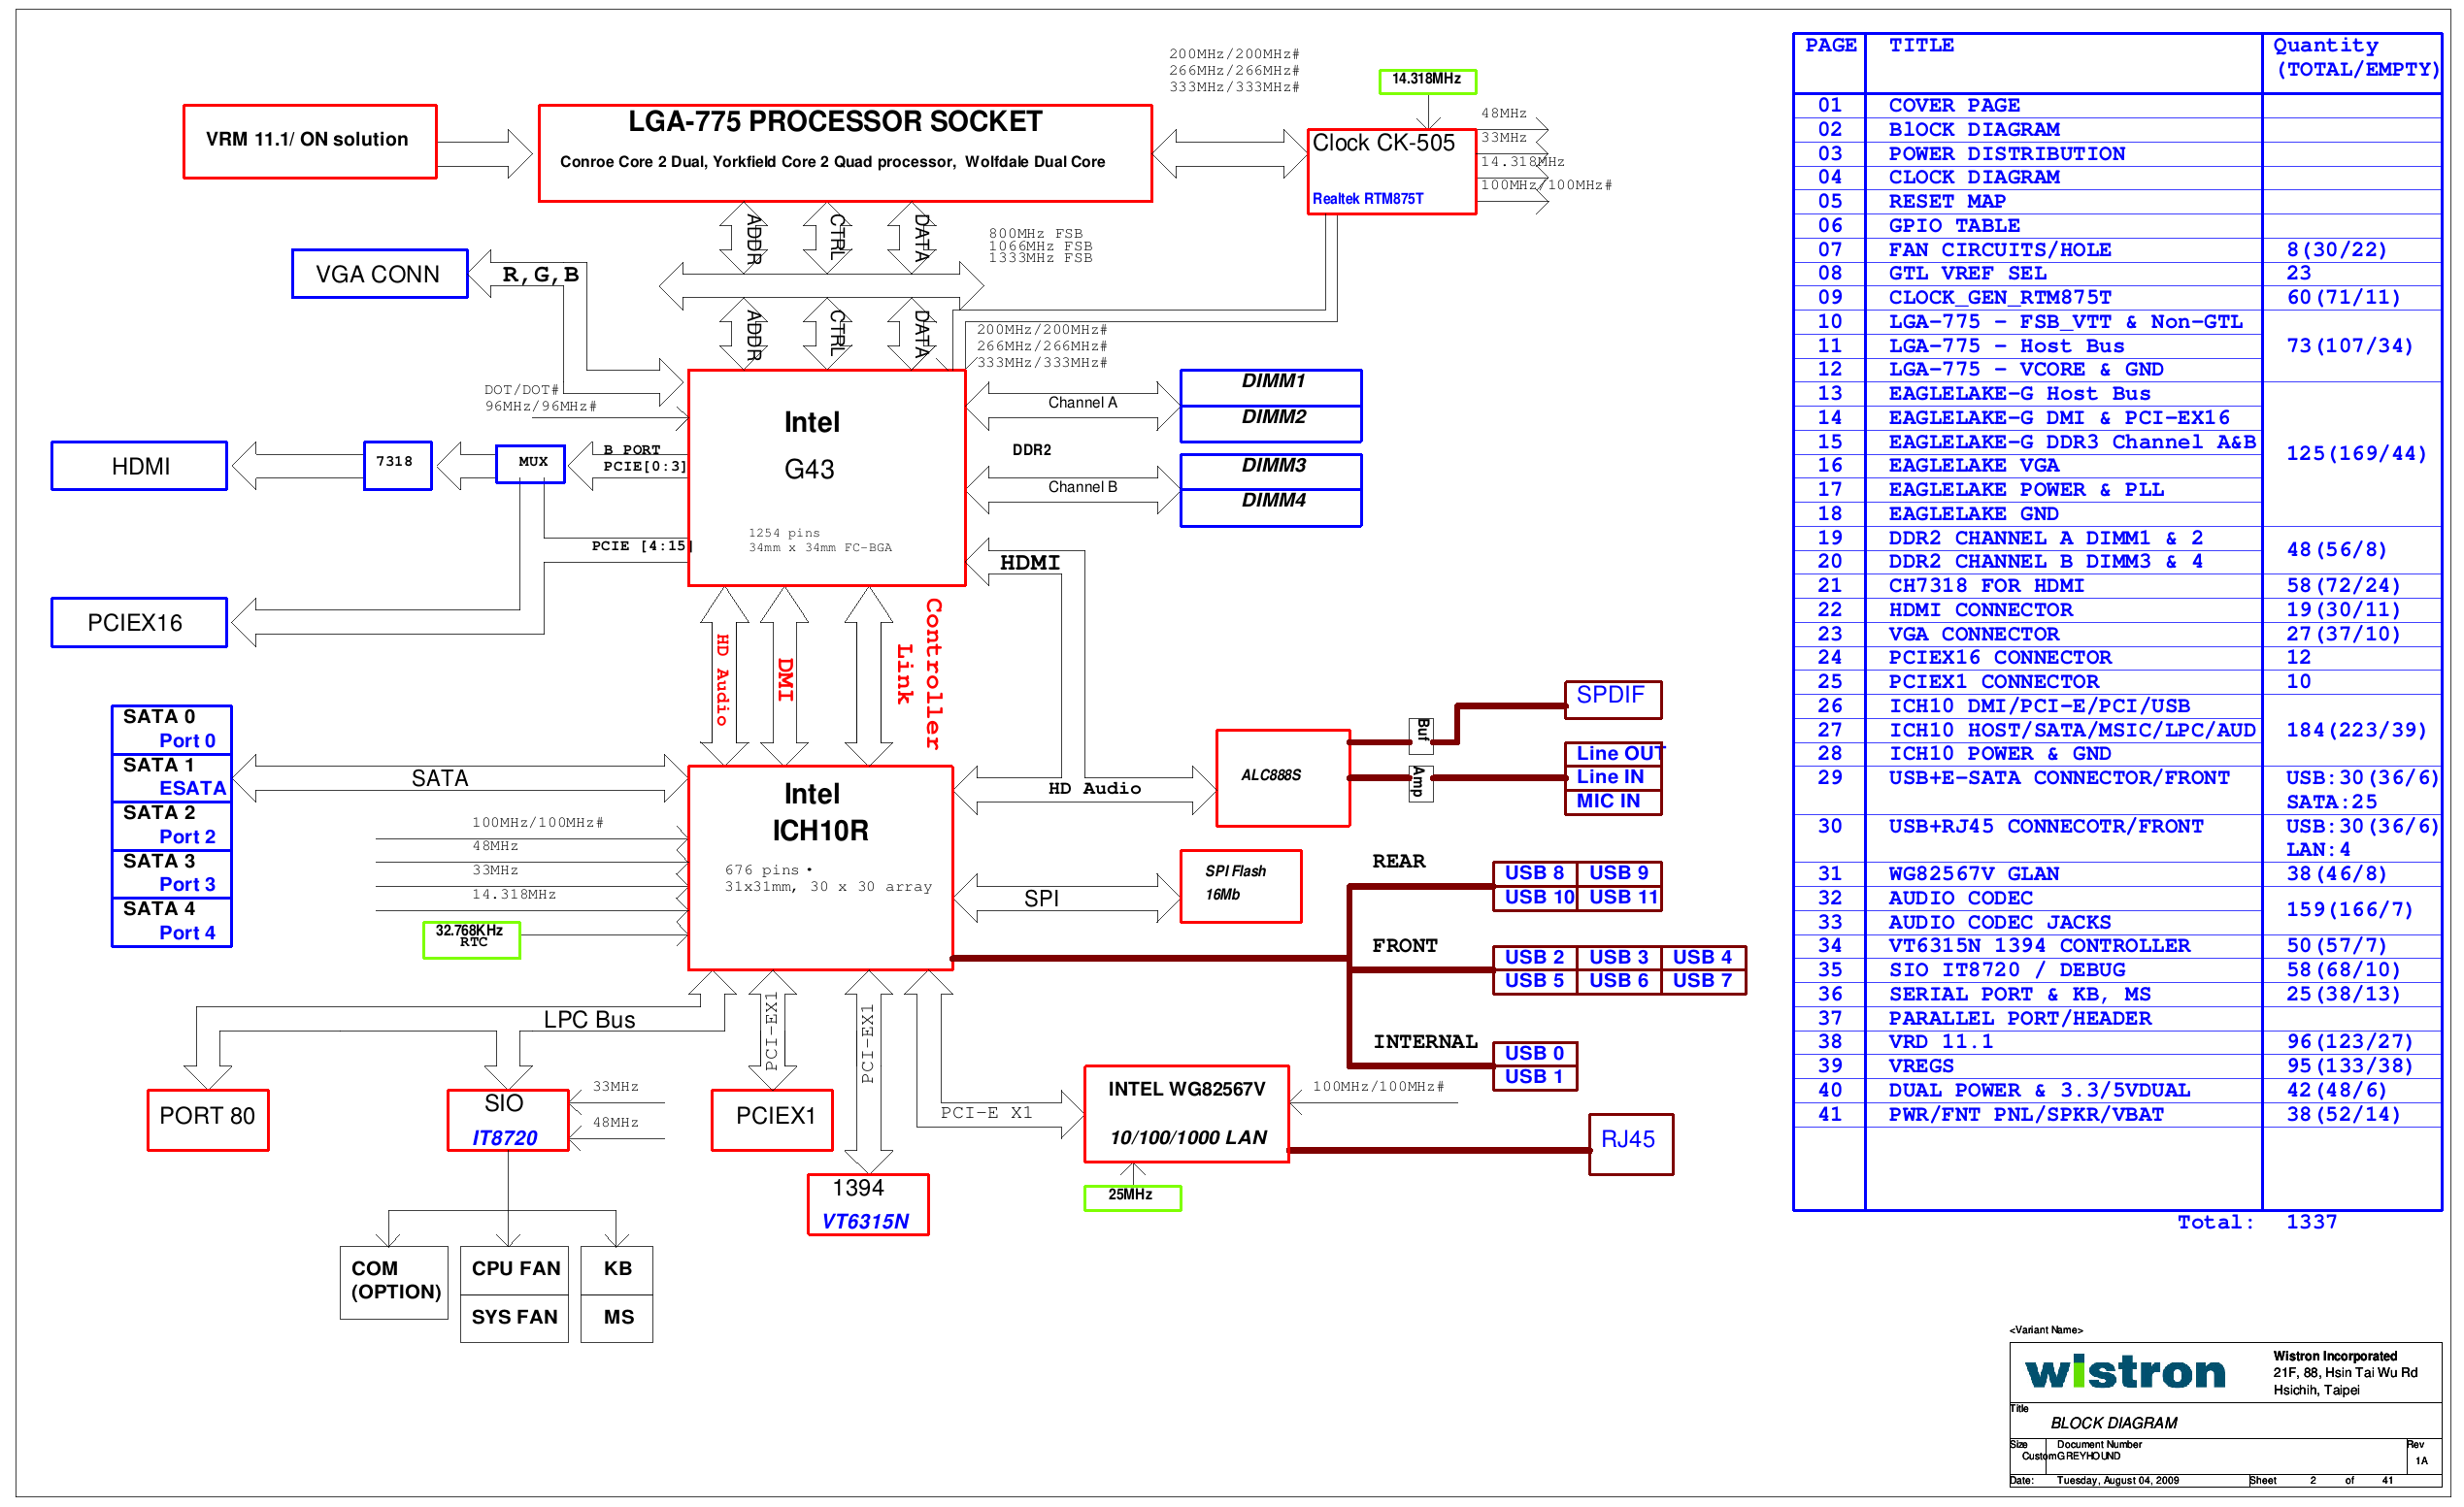
Task: Click the USB 7 front port
Action: (1704, 981)
